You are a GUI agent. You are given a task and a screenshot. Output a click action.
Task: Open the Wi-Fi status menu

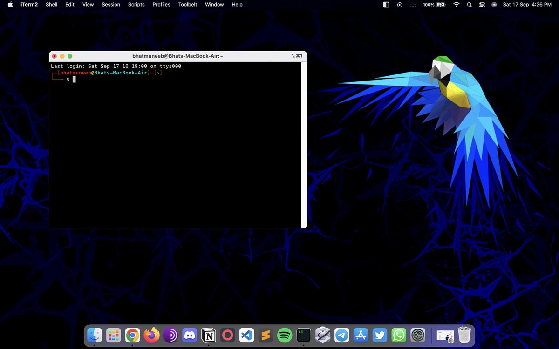pos(457,5)
